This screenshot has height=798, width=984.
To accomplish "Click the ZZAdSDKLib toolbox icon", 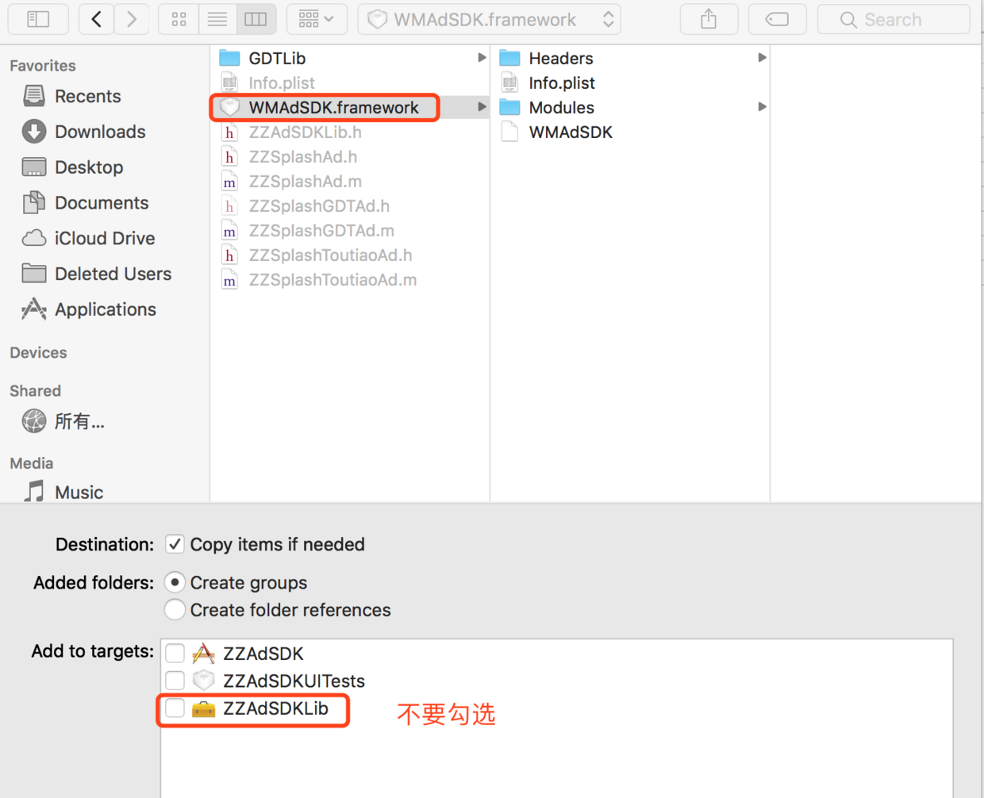I will click(x=204, y=708).
